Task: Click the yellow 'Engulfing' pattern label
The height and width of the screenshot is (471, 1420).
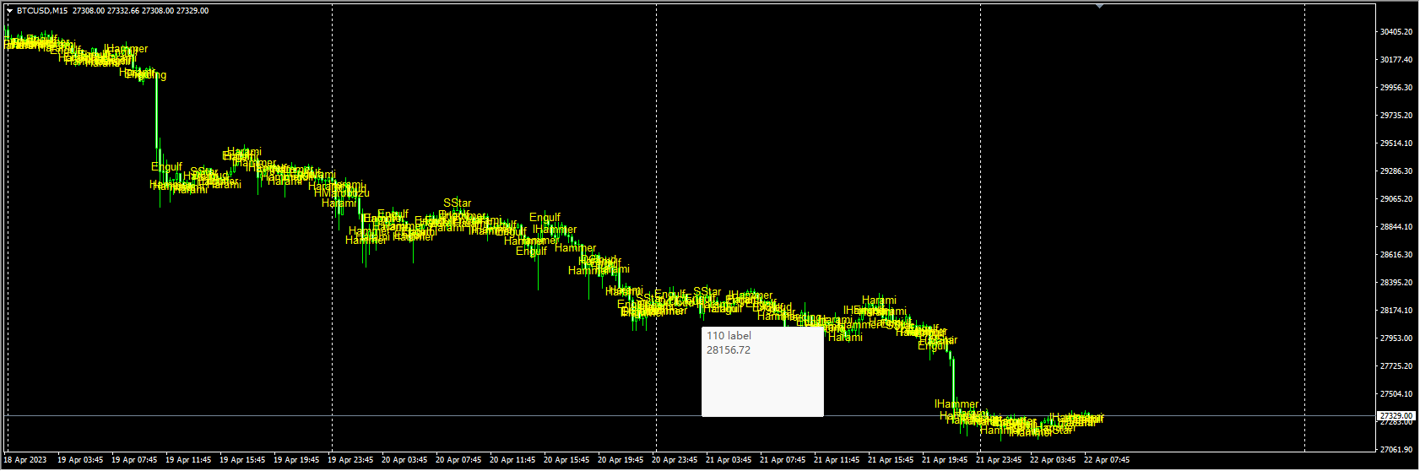Action: (146, 76)
